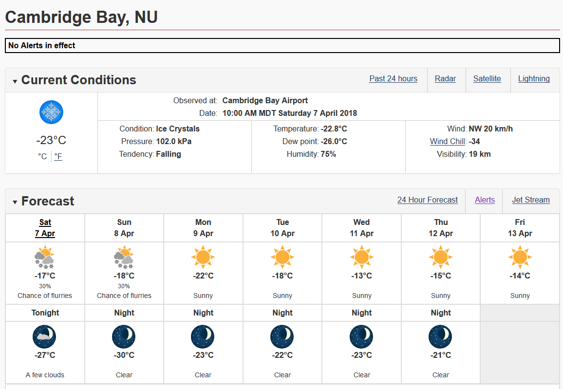This screenshot has width=563, height=389.
Task: Click the Wind Chill definition link
Action: point(448,142)
